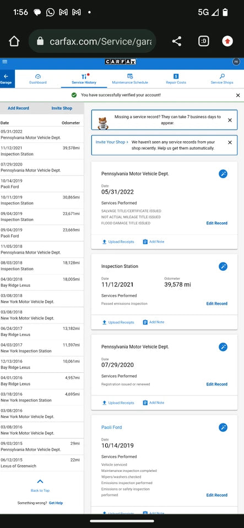Screen dimensions: 244x528
Task: Open the Carfax hamburger menu
Action: (5, 62)
